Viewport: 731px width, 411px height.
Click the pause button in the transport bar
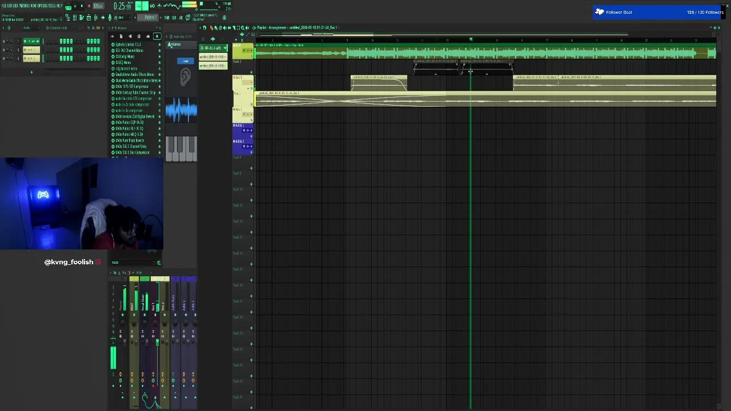(x=75, y=6)
